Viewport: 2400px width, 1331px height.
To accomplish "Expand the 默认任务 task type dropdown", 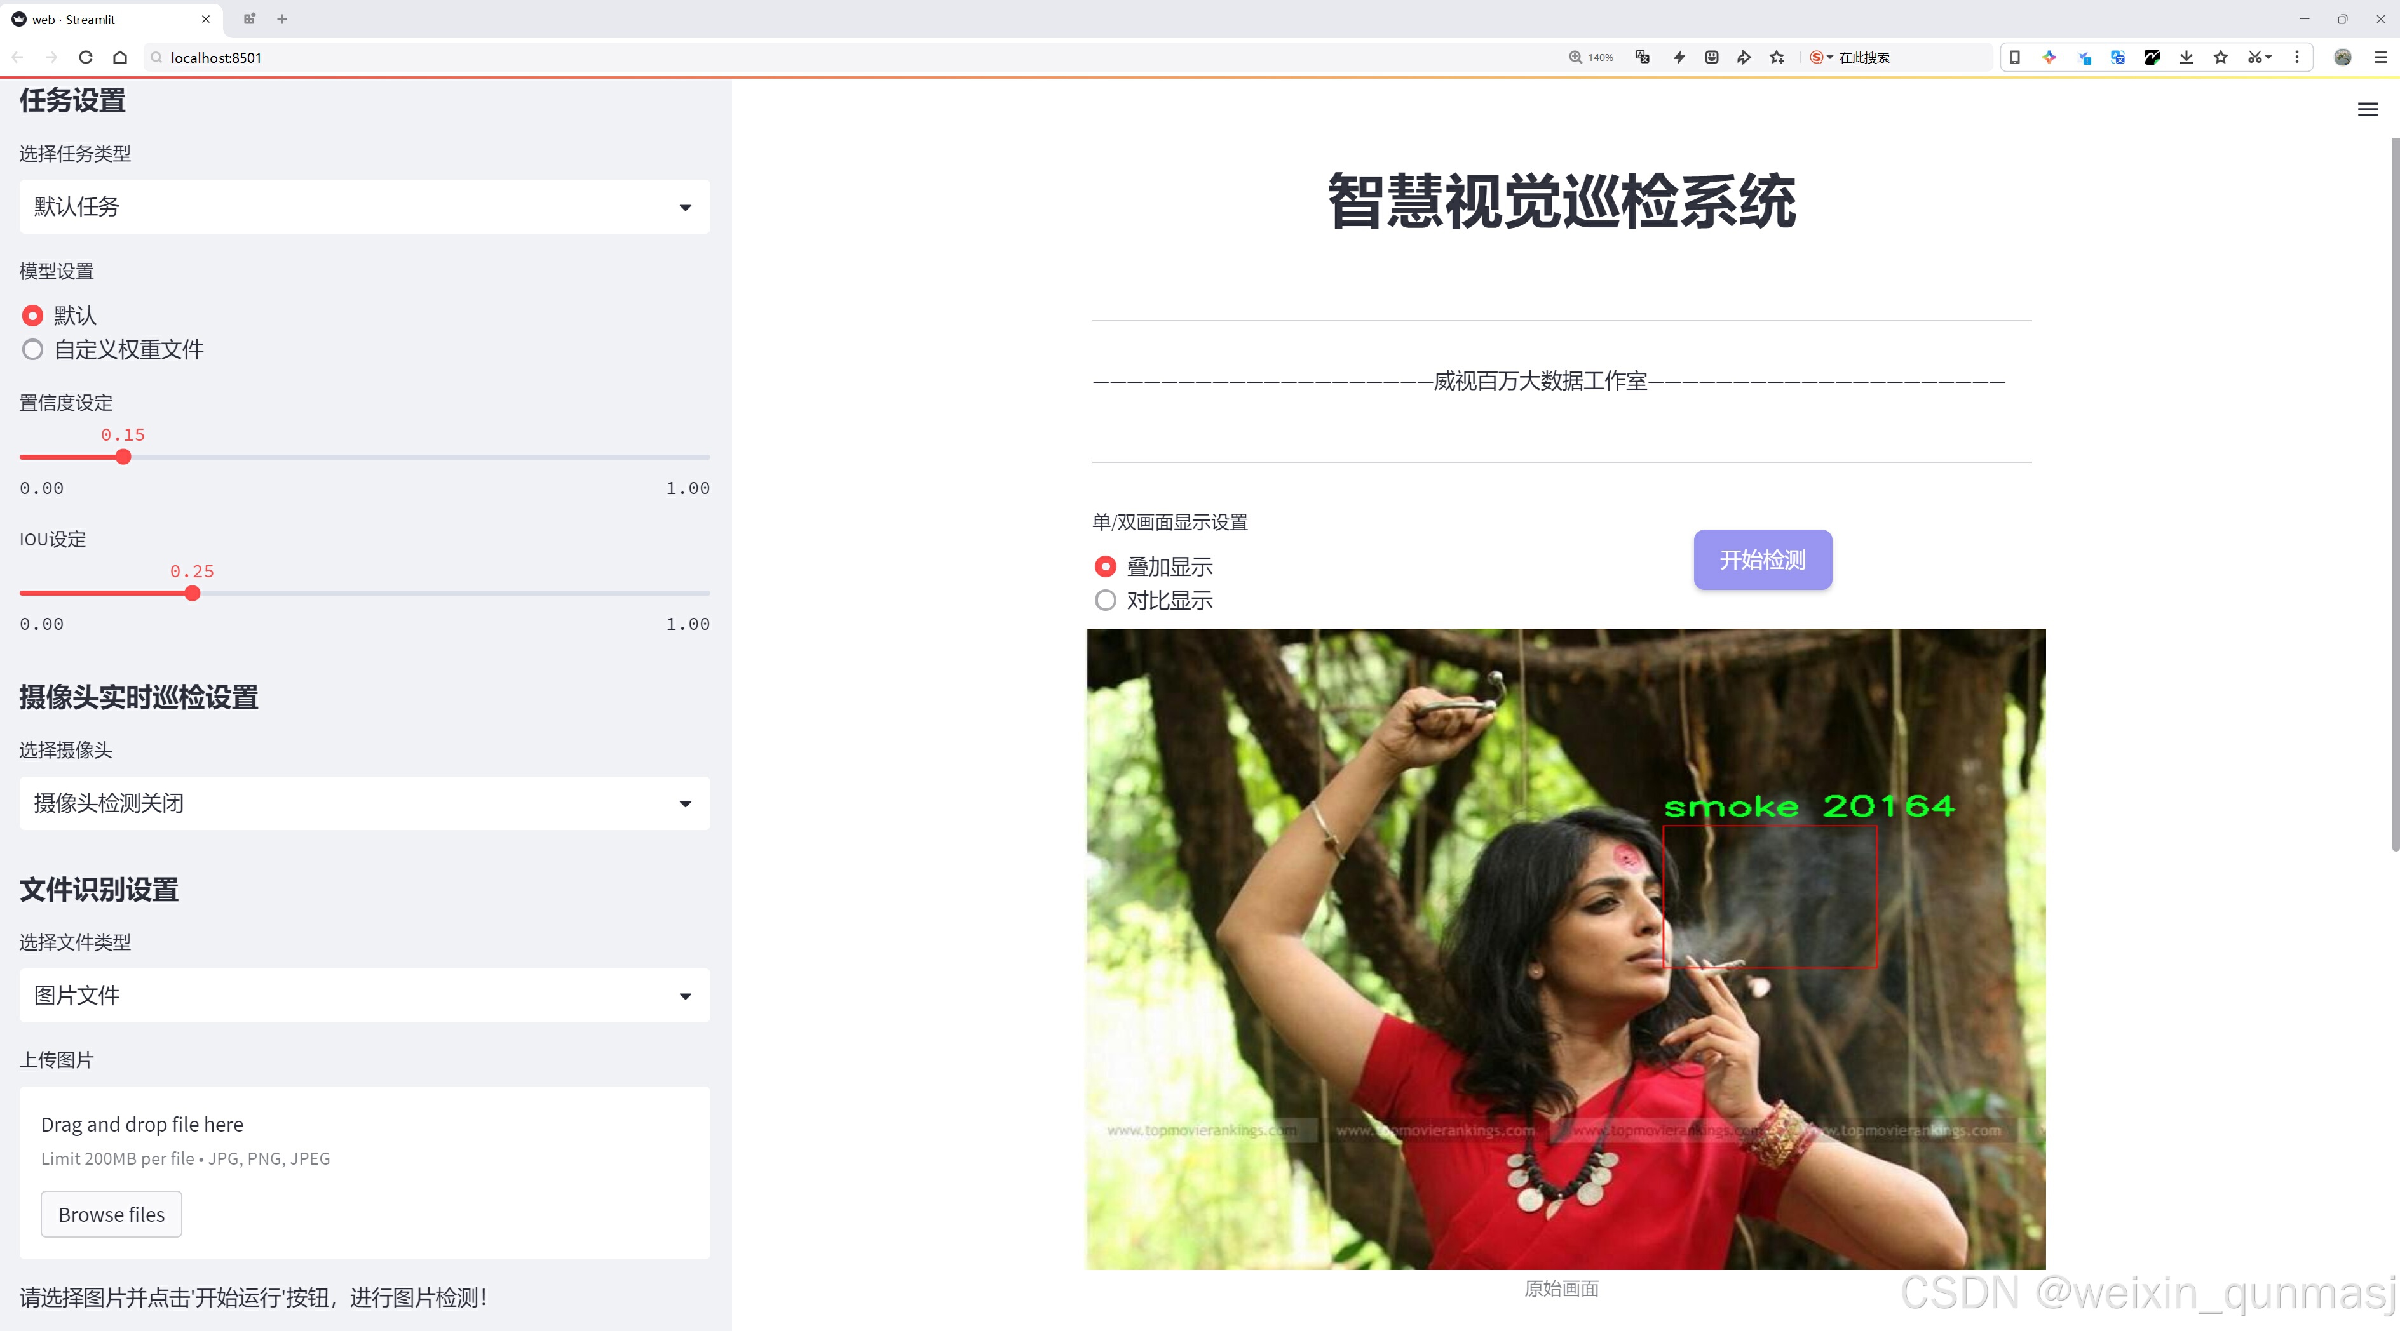I will pos(364,206).
